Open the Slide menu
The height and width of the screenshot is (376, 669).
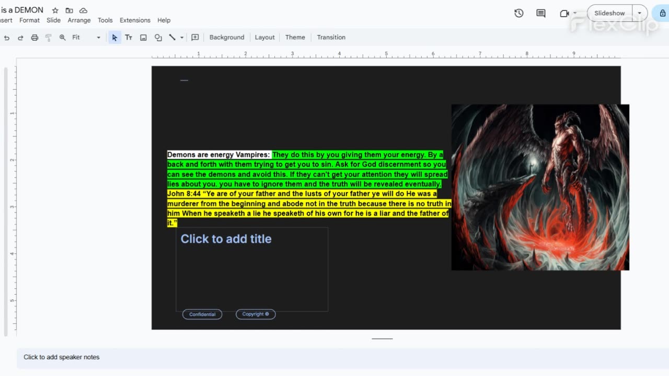[53, 20]
